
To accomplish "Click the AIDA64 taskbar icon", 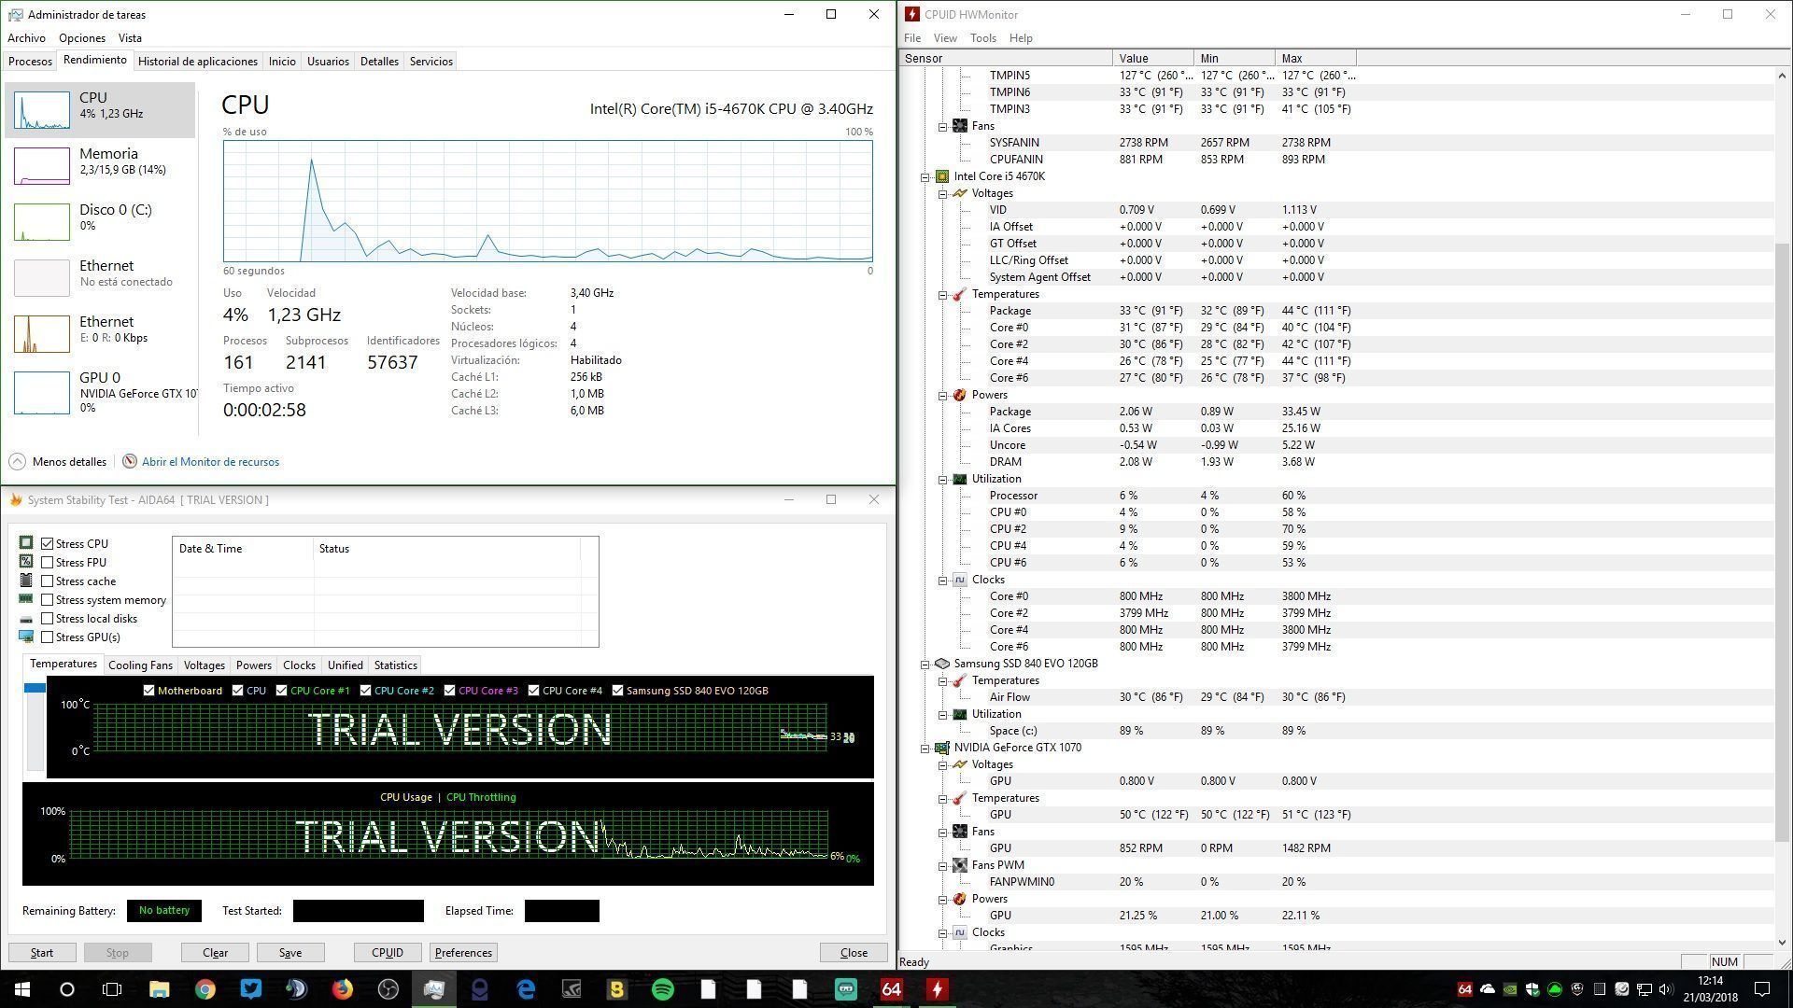I will pos(891,989).
